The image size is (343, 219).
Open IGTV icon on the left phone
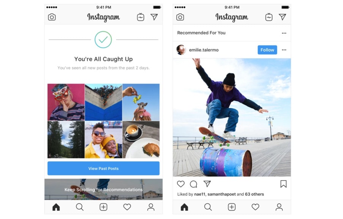click(141, 17)
